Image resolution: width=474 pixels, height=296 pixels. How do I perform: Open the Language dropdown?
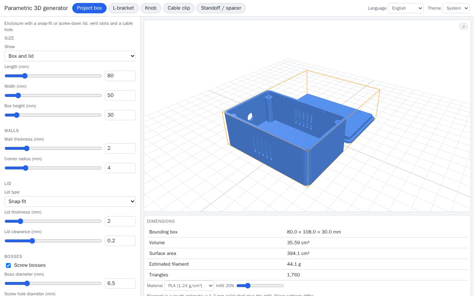(x=405, y=8)
